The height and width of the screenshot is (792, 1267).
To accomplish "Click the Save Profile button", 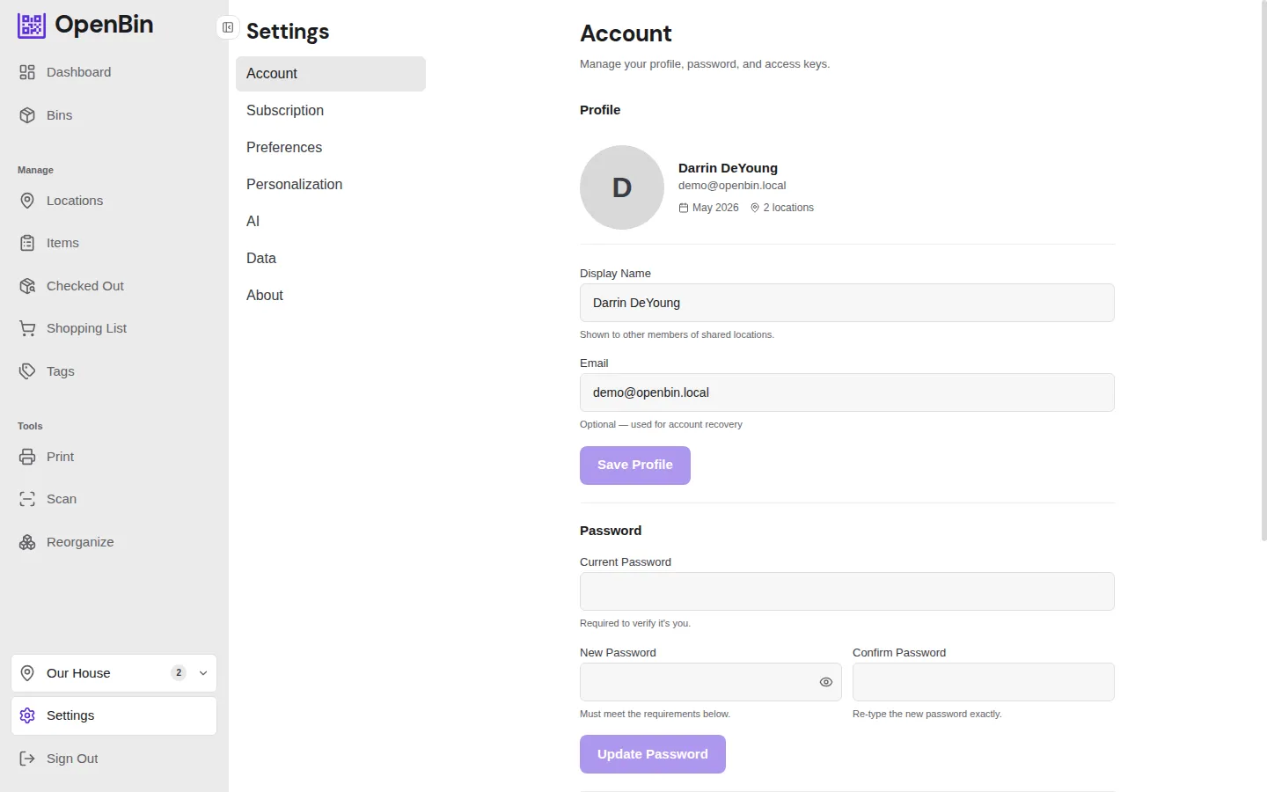I will tap(635, 466).
